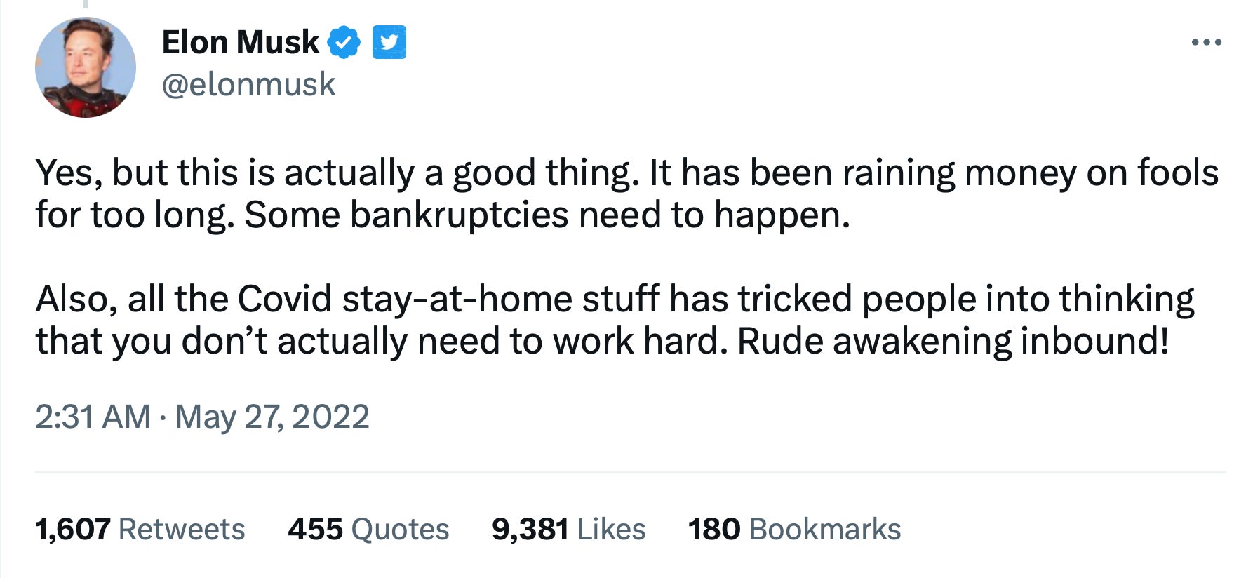Screen dimensions: 1260x578
Task: Click the 'Rude awakening inbound!' sentence
Action: pyautogui.click(x=953, y=341)
